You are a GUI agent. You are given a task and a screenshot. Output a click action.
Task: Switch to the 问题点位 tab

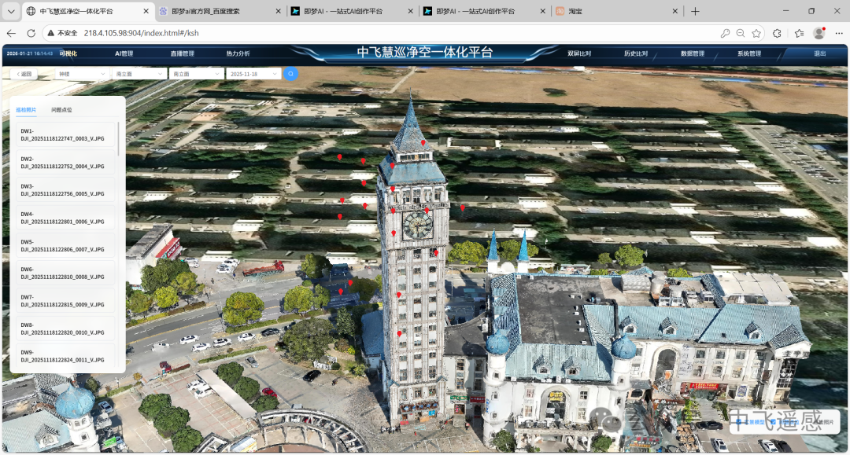coord(61,110)
